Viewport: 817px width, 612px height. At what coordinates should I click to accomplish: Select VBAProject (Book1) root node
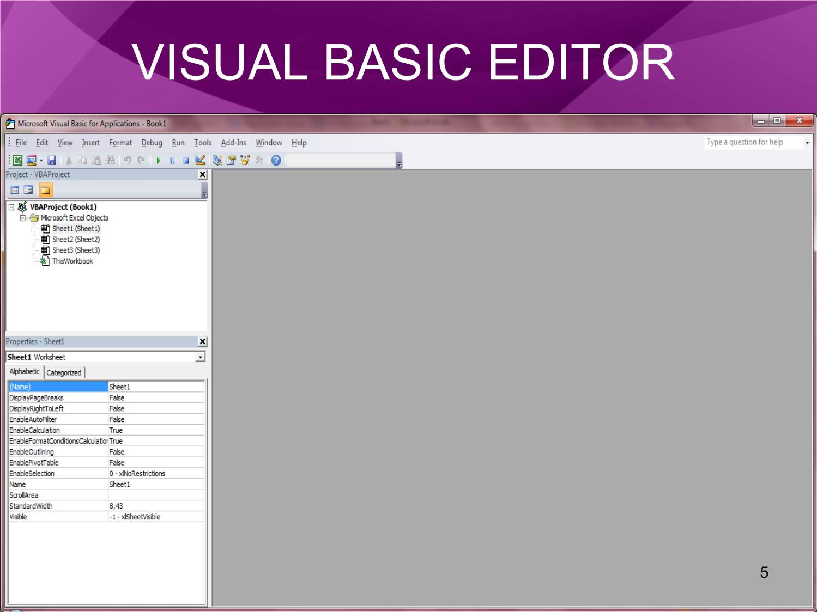click(x=63, y=207)
